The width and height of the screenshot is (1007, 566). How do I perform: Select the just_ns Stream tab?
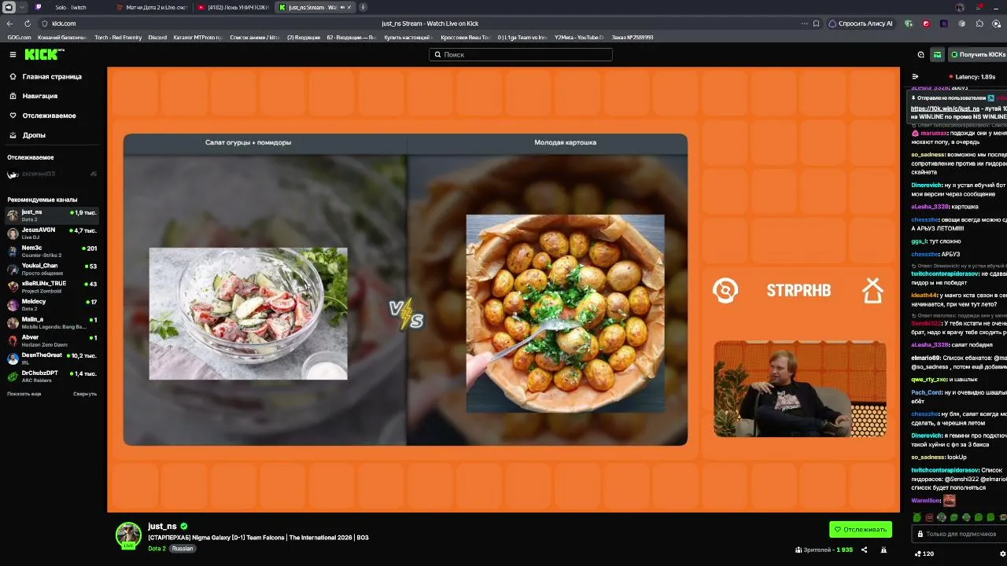315,7
